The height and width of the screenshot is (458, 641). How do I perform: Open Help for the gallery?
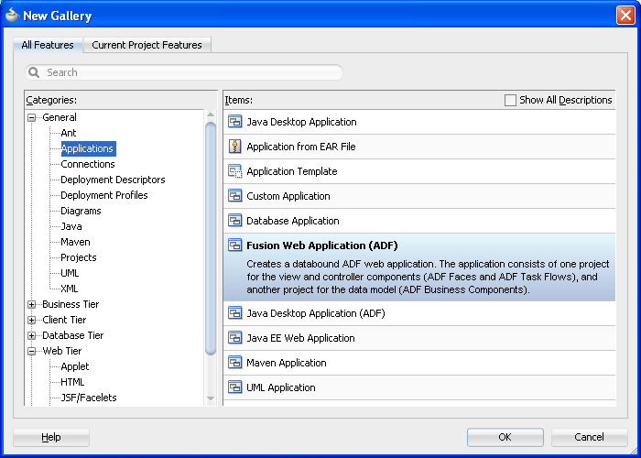click(x=51, y=437)
